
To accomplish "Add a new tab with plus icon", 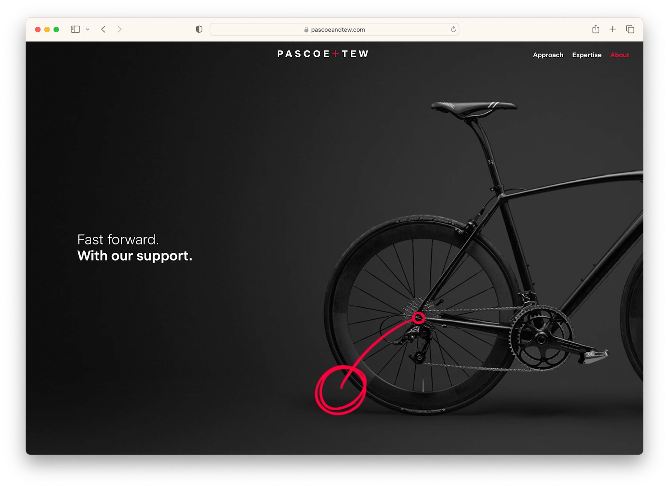I will point(613,29).
